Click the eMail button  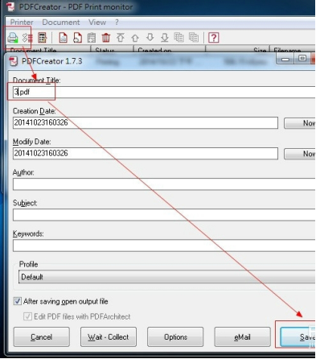tap(242, 337)
